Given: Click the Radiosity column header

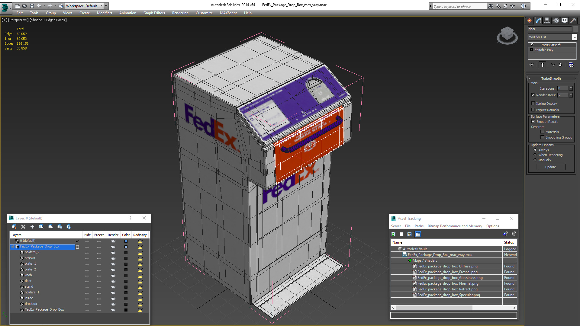Looking at the screenshot, I should (140, 235).
